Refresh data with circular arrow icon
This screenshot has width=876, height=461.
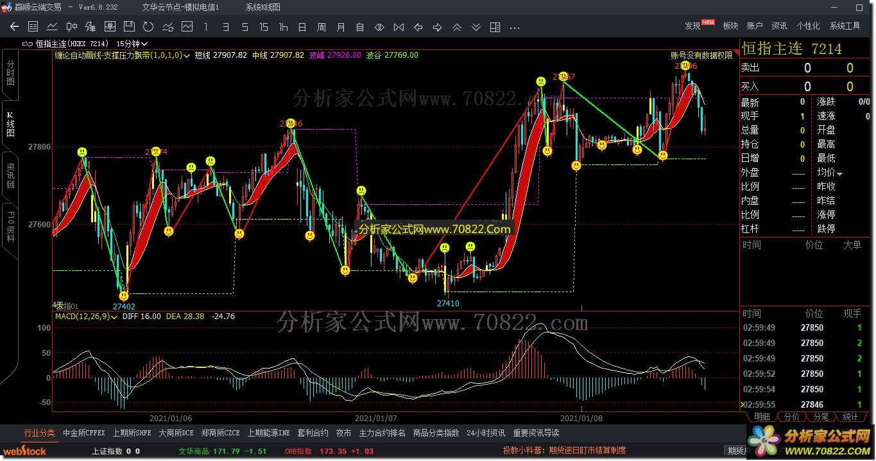(148, 27)
